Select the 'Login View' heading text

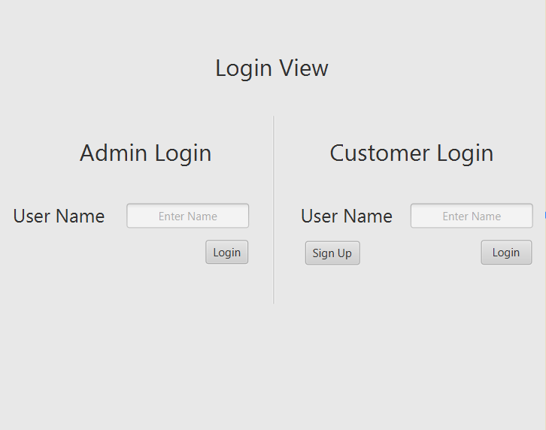(272, 68)
